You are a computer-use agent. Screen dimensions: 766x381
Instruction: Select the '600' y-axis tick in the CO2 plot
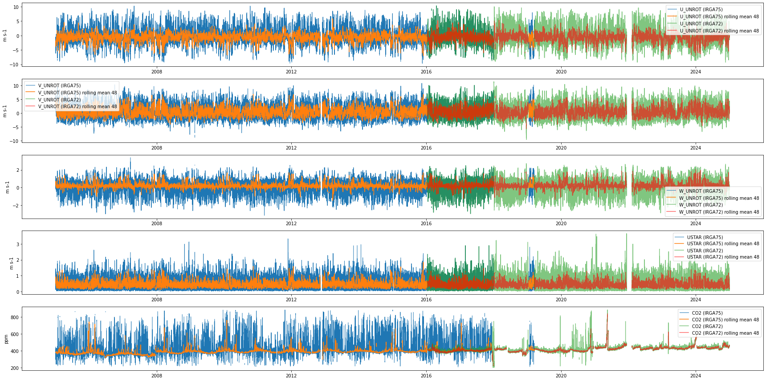(15, 334)
